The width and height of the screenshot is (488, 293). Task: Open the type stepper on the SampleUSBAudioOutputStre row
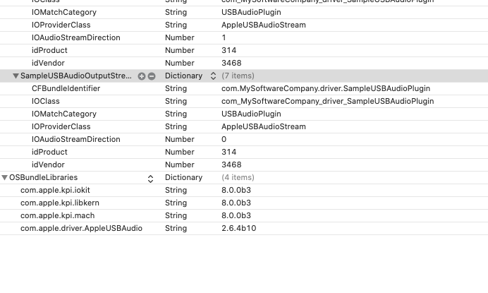(x=213, y=76)
